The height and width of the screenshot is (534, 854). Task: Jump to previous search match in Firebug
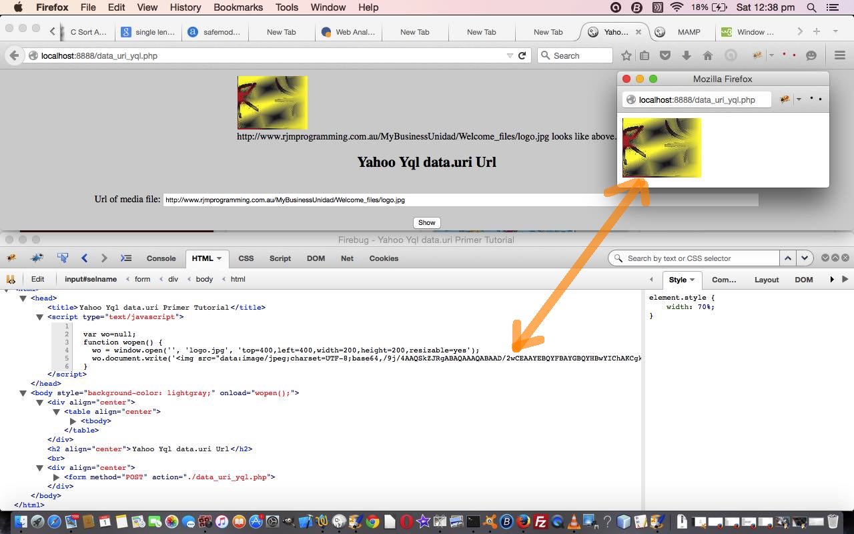788,258
